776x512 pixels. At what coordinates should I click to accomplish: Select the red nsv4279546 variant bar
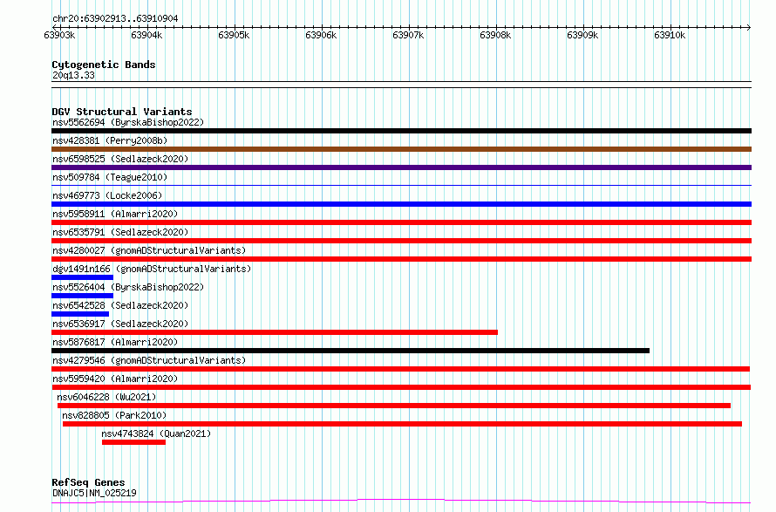click(x=401, y=370)
